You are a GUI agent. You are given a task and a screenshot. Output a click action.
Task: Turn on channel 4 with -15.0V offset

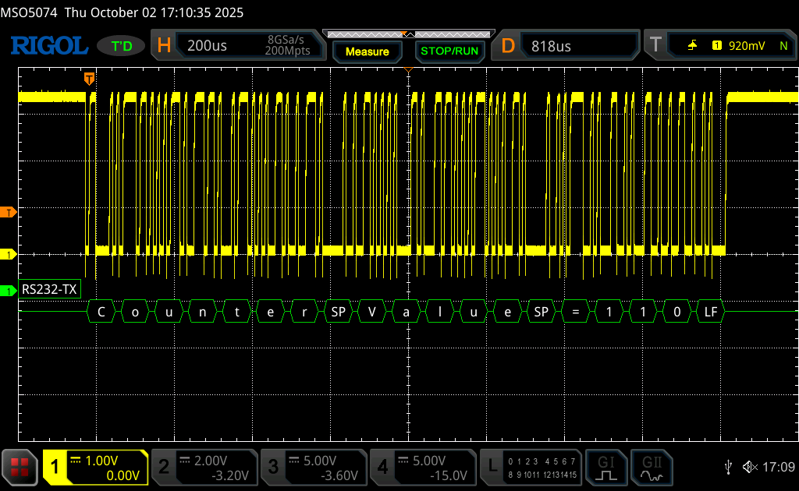click(x=422, y=466)
